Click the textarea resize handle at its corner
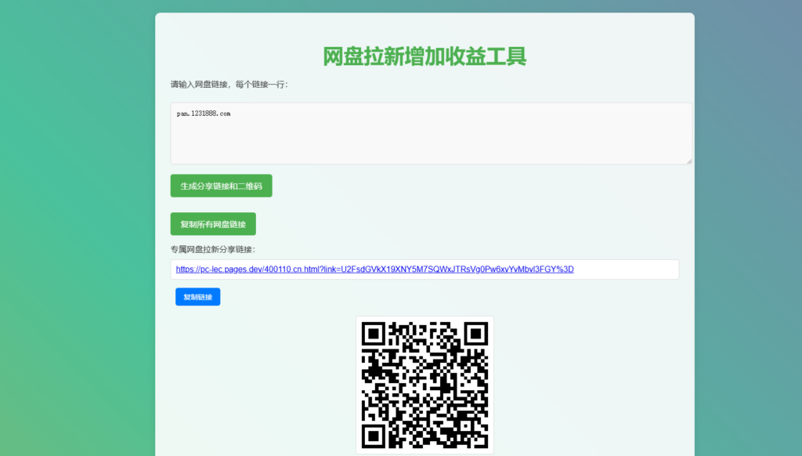Image resolution: width=802 pixels, height=456 pixels. pos(690,161)
